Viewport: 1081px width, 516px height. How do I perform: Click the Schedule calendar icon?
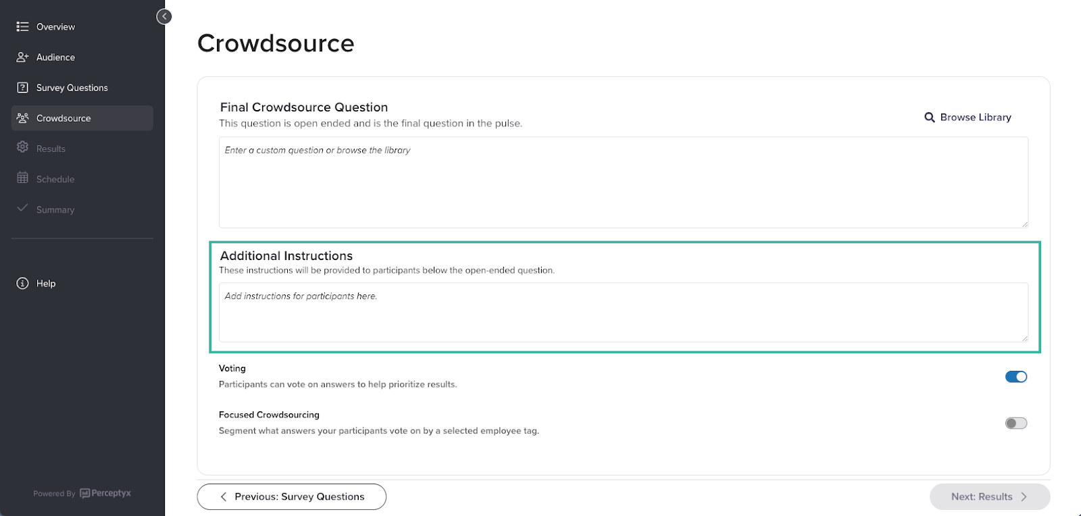point(22,178)
